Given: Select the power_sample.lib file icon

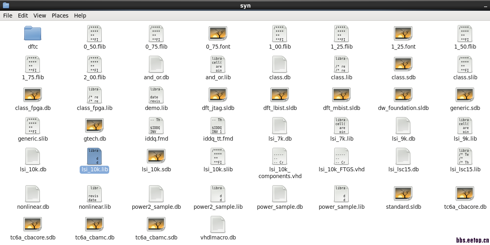Looking at the screenshot, I should (341, 194).
